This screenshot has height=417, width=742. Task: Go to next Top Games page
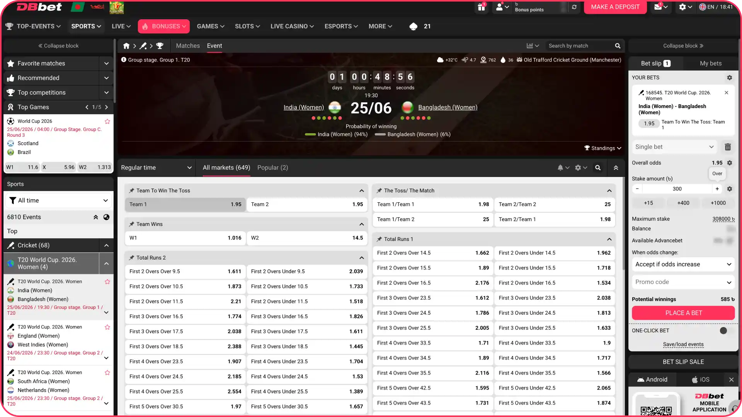107,107
